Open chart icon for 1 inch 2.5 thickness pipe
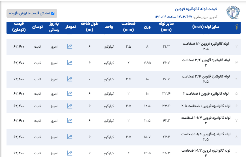 70,106
